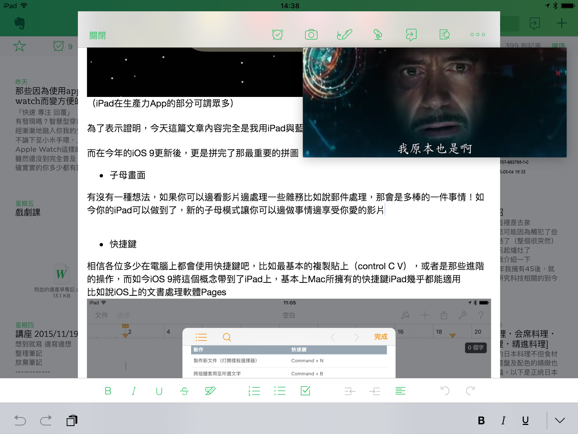
Task: Apply strikethrough formatting
Action: [185, 391]
